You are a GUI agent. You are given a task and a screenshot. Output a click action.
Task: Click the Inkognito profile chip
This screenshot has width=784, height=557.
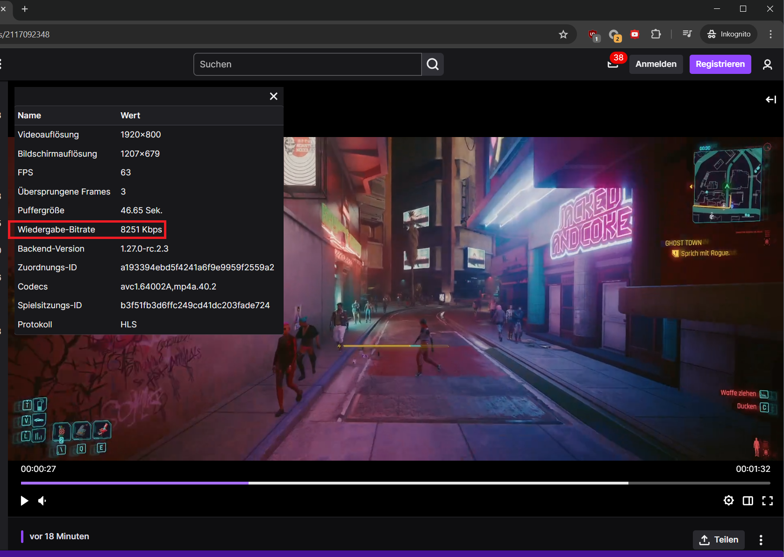click(729, 34)
